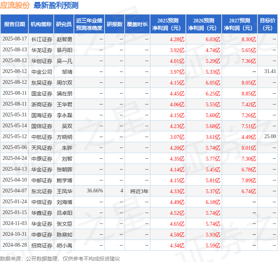Screen dimensions: 278x262
Task: Select the 浙商证券 institution cell
Action: tap(42, 104)
